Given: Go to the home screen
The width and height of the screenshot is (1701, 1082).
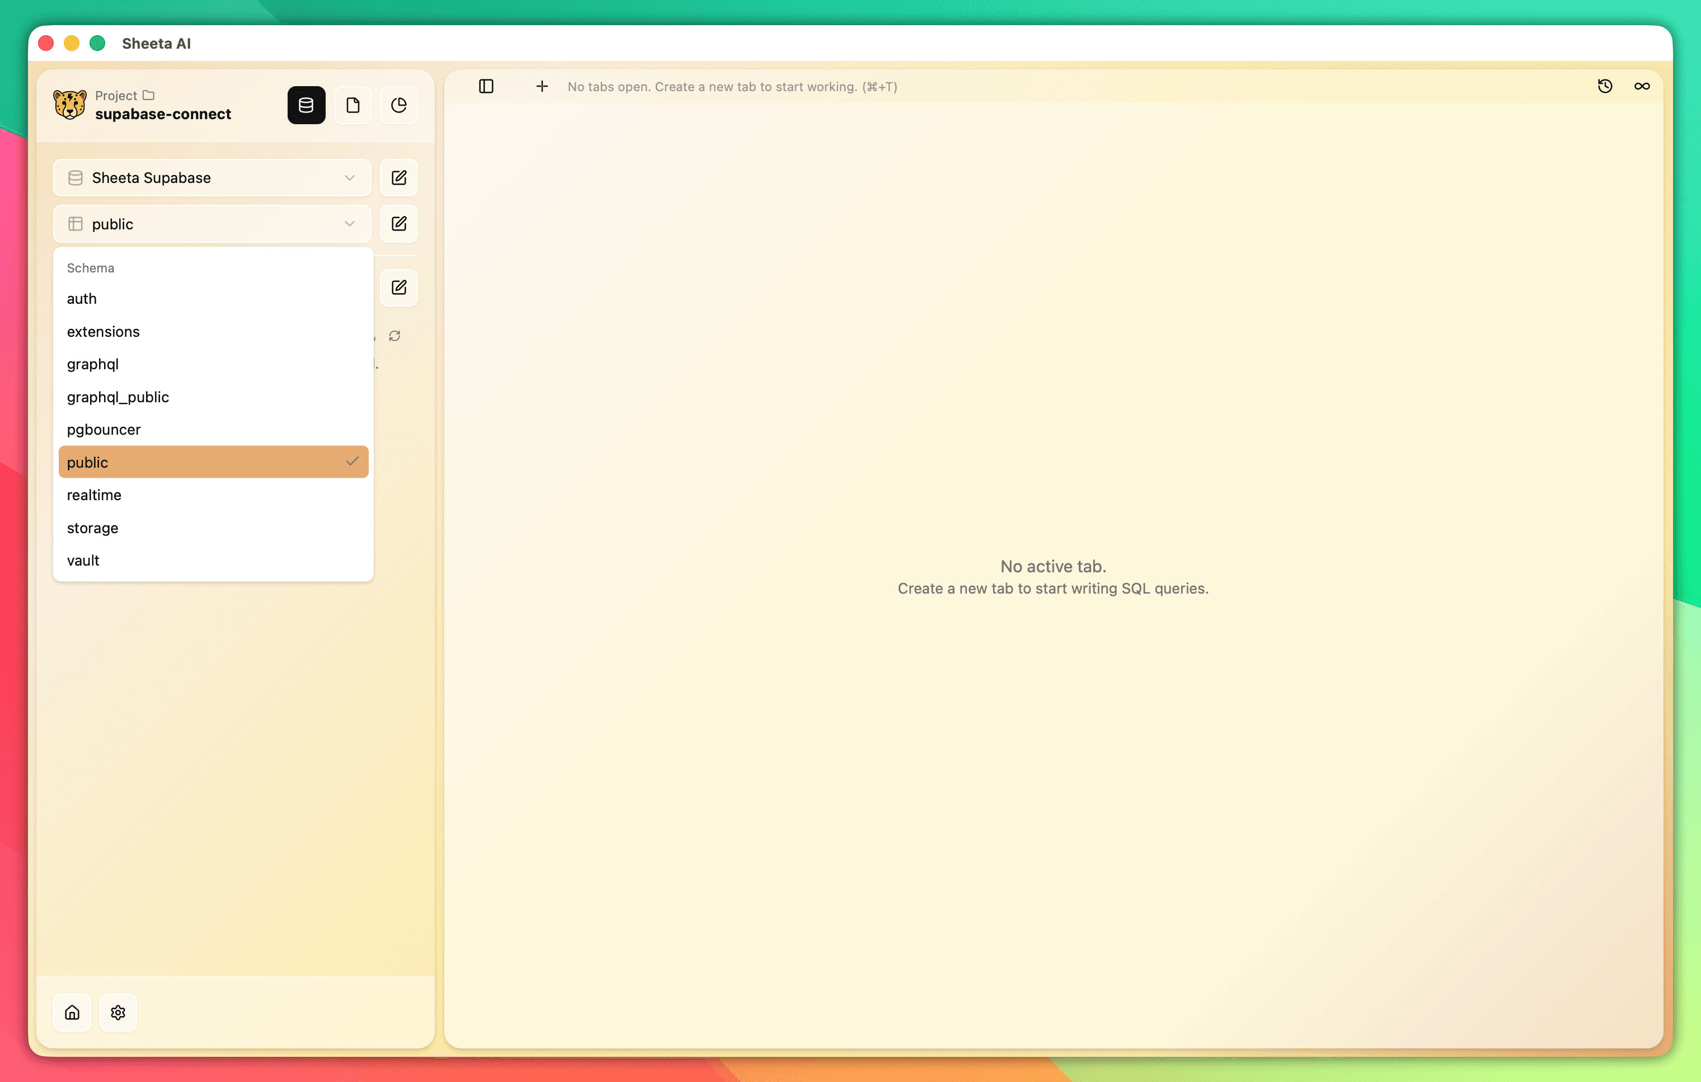Looking at the screenshot, I should tap(72, 1013).
